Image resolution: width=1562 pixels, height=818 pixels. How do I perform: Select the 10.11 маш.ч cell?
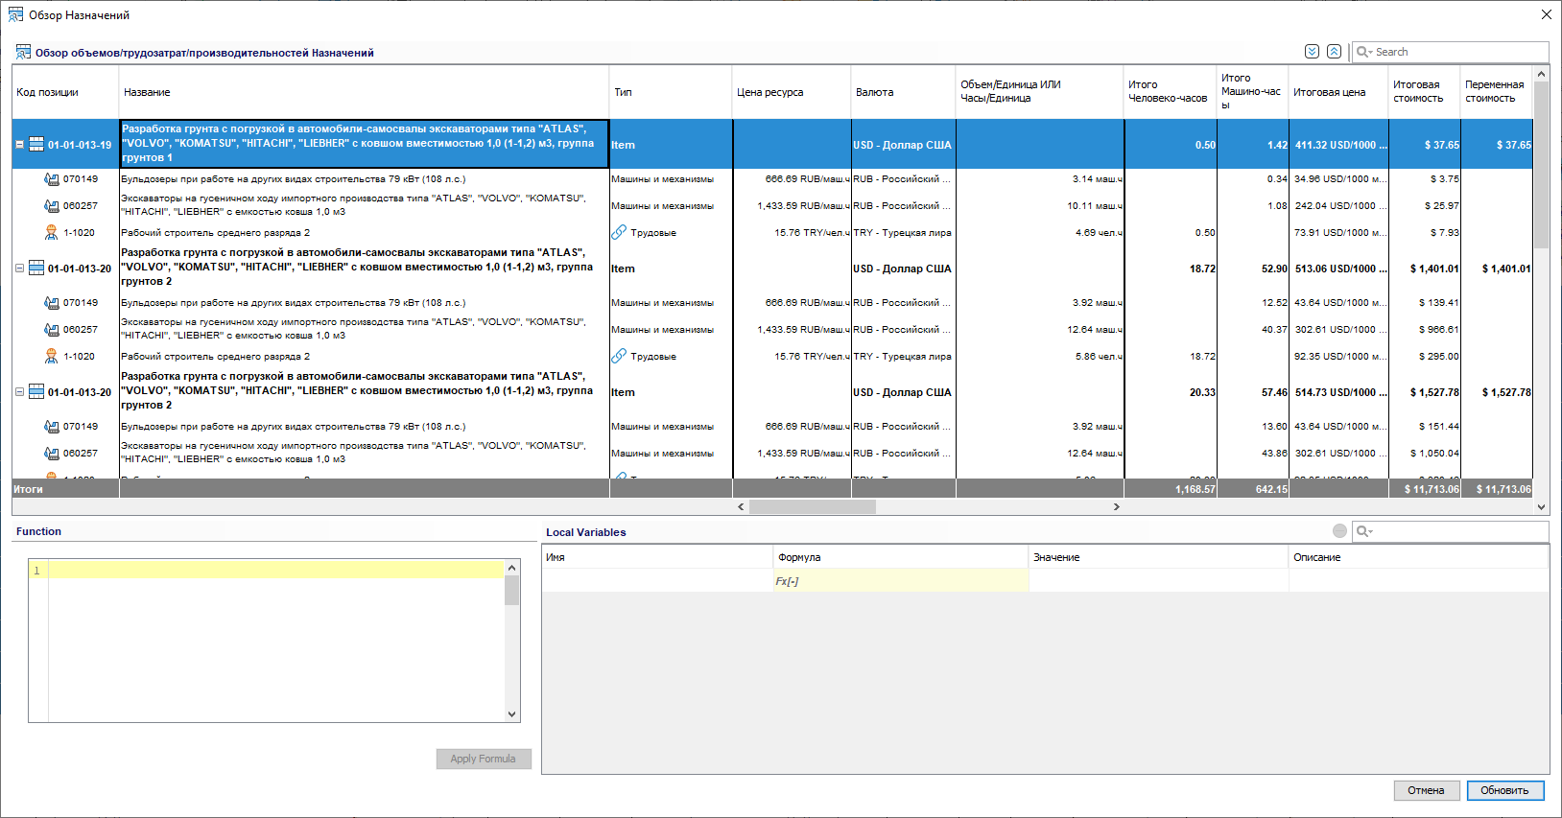[1040, 206]
